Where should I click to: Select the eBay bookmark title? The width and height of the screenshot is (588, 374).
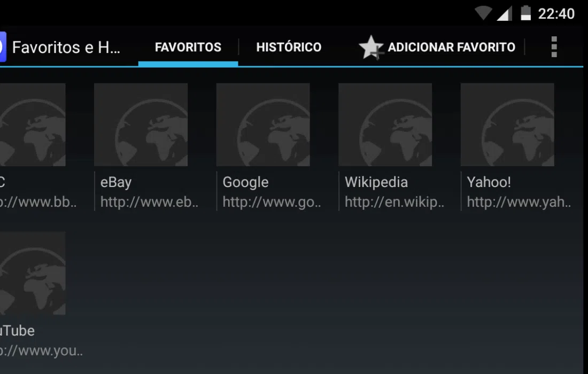tap(116, 182)
